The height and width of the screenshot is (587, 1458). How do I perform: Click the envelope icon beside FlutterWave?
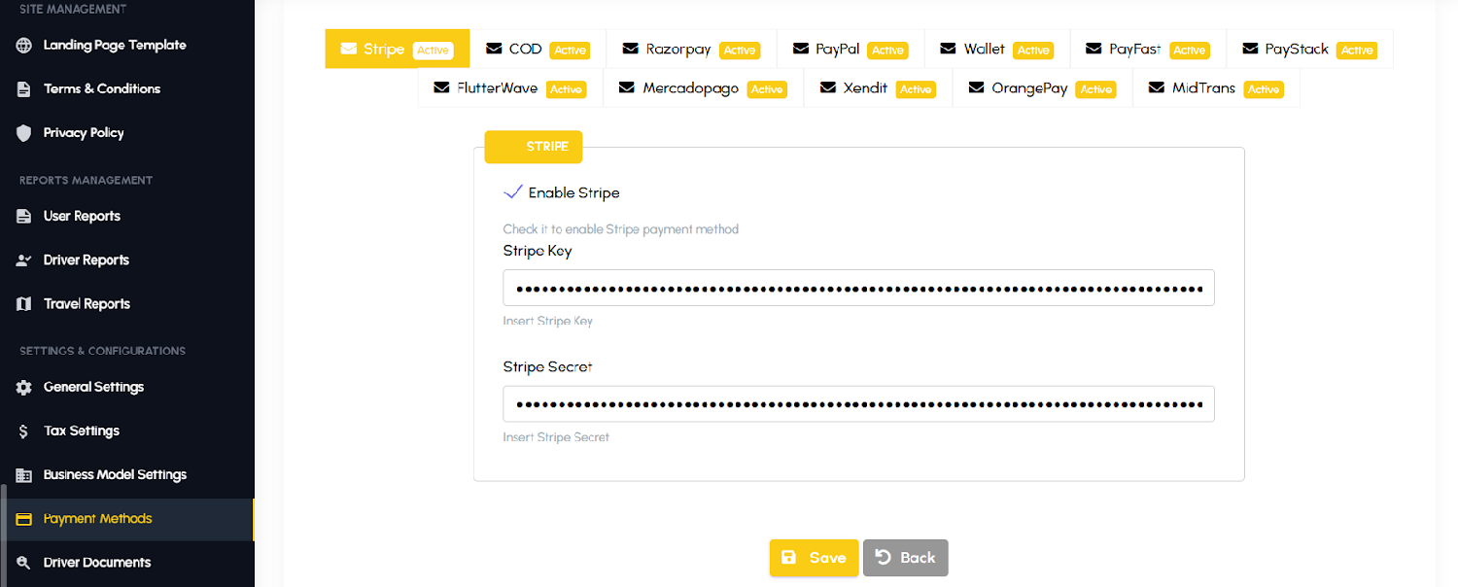441,87
